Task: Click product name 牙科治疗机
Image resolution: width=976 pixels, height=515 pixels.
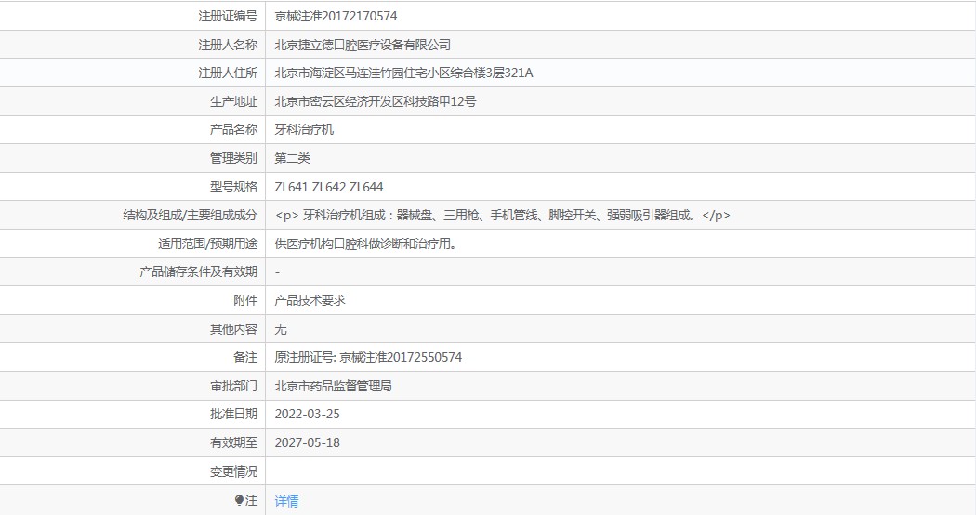Action: tap(304, 129)
